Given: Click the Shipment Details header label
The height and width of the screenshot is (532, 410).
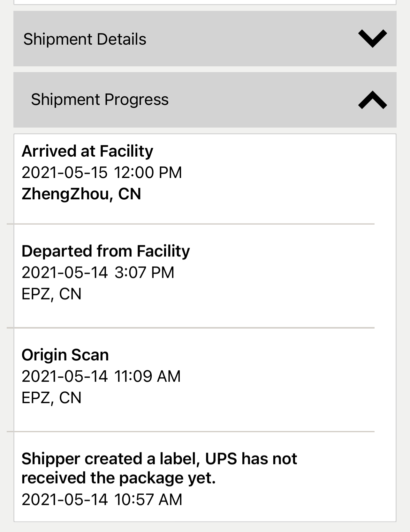Looking at the screenshot, I should (x=85, y=39).
